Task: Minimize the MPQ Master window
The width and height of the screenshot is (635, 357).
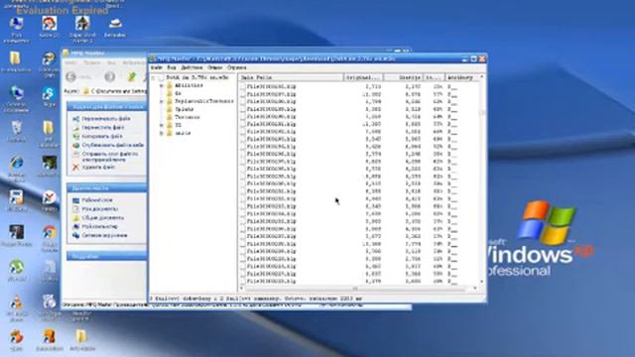Action: (x=465, y=59)
